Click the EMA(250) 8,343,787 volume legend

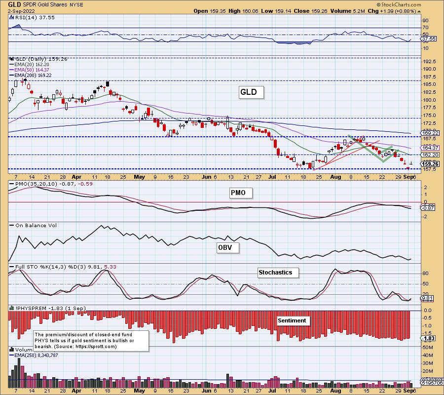(36, 355)
